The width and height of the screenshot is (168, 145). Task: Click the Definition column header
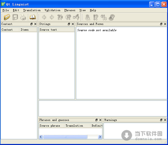click(96, 125)
